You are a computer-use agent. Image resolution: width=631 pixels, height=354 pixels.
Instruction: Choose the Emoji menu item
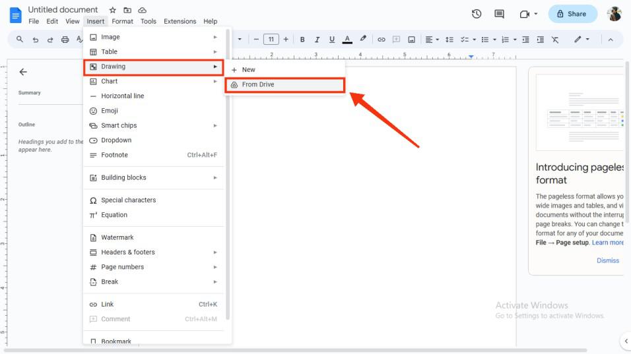click(153, 111)
